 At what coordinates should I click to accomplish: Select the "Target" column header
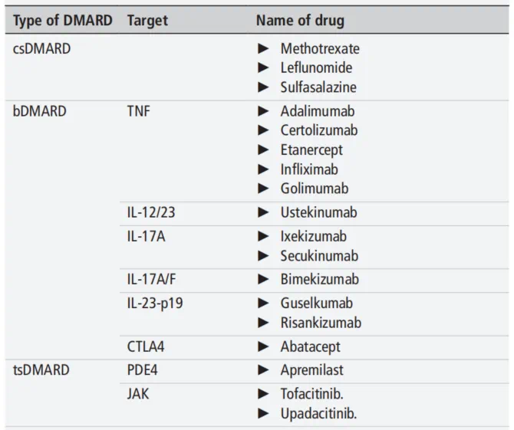pyautogui.click(x=148, y=21)
